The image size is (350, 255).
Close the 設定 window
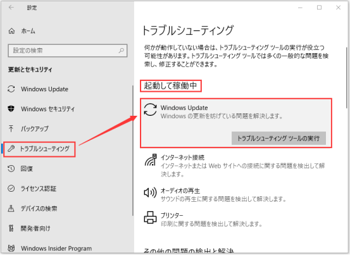(339, 8)
